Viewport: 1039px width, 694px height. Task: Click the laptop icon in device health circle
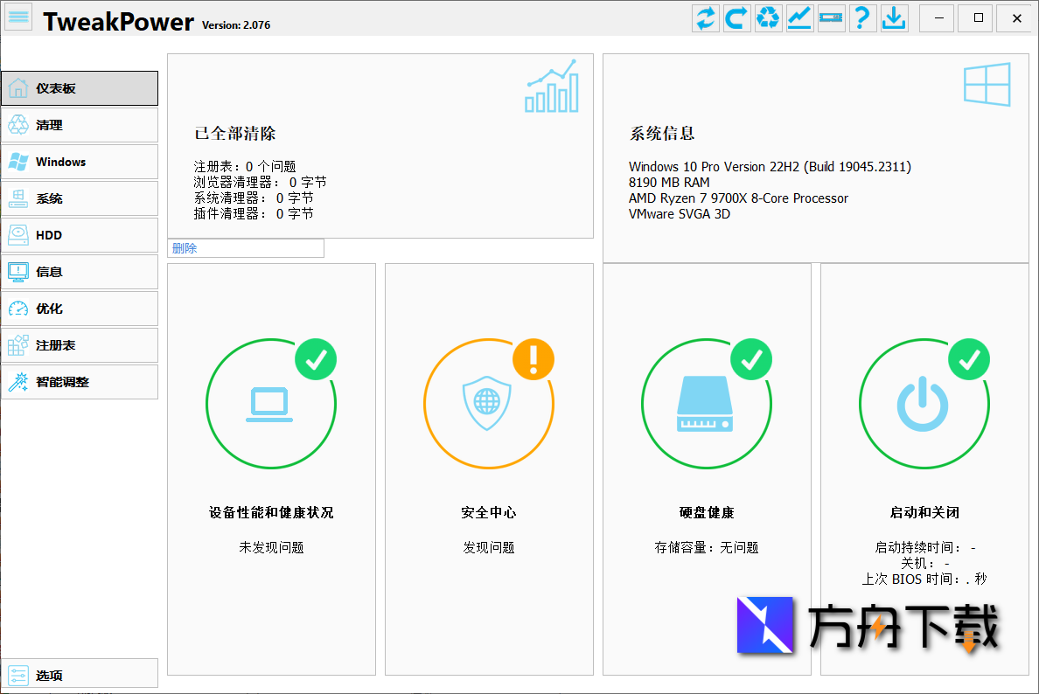271,403
